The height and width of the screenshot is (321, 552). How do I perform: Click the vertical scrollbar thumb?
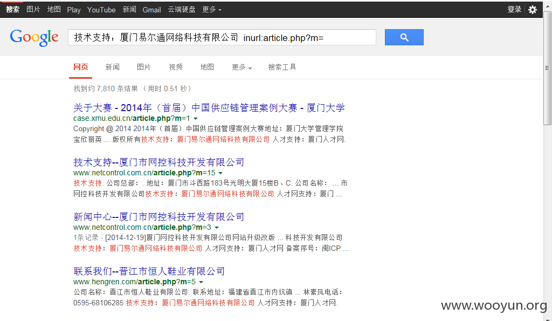[547, 67]
